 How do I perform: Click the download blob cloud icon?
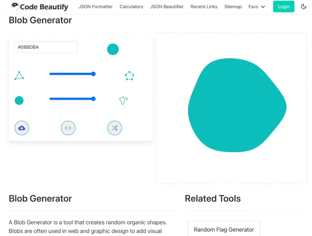[22, 128]
